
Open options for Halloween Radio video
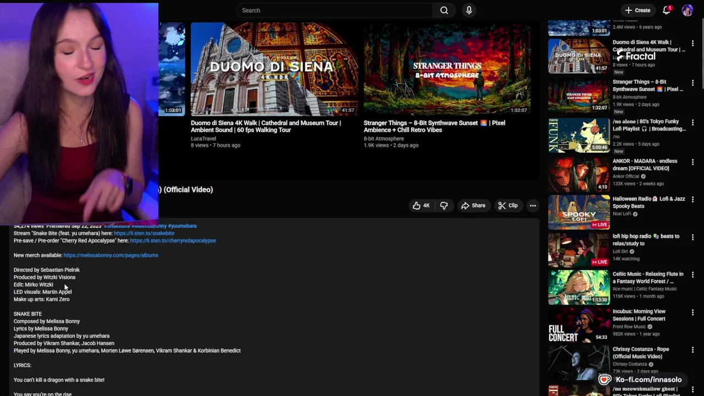[692, 200]
